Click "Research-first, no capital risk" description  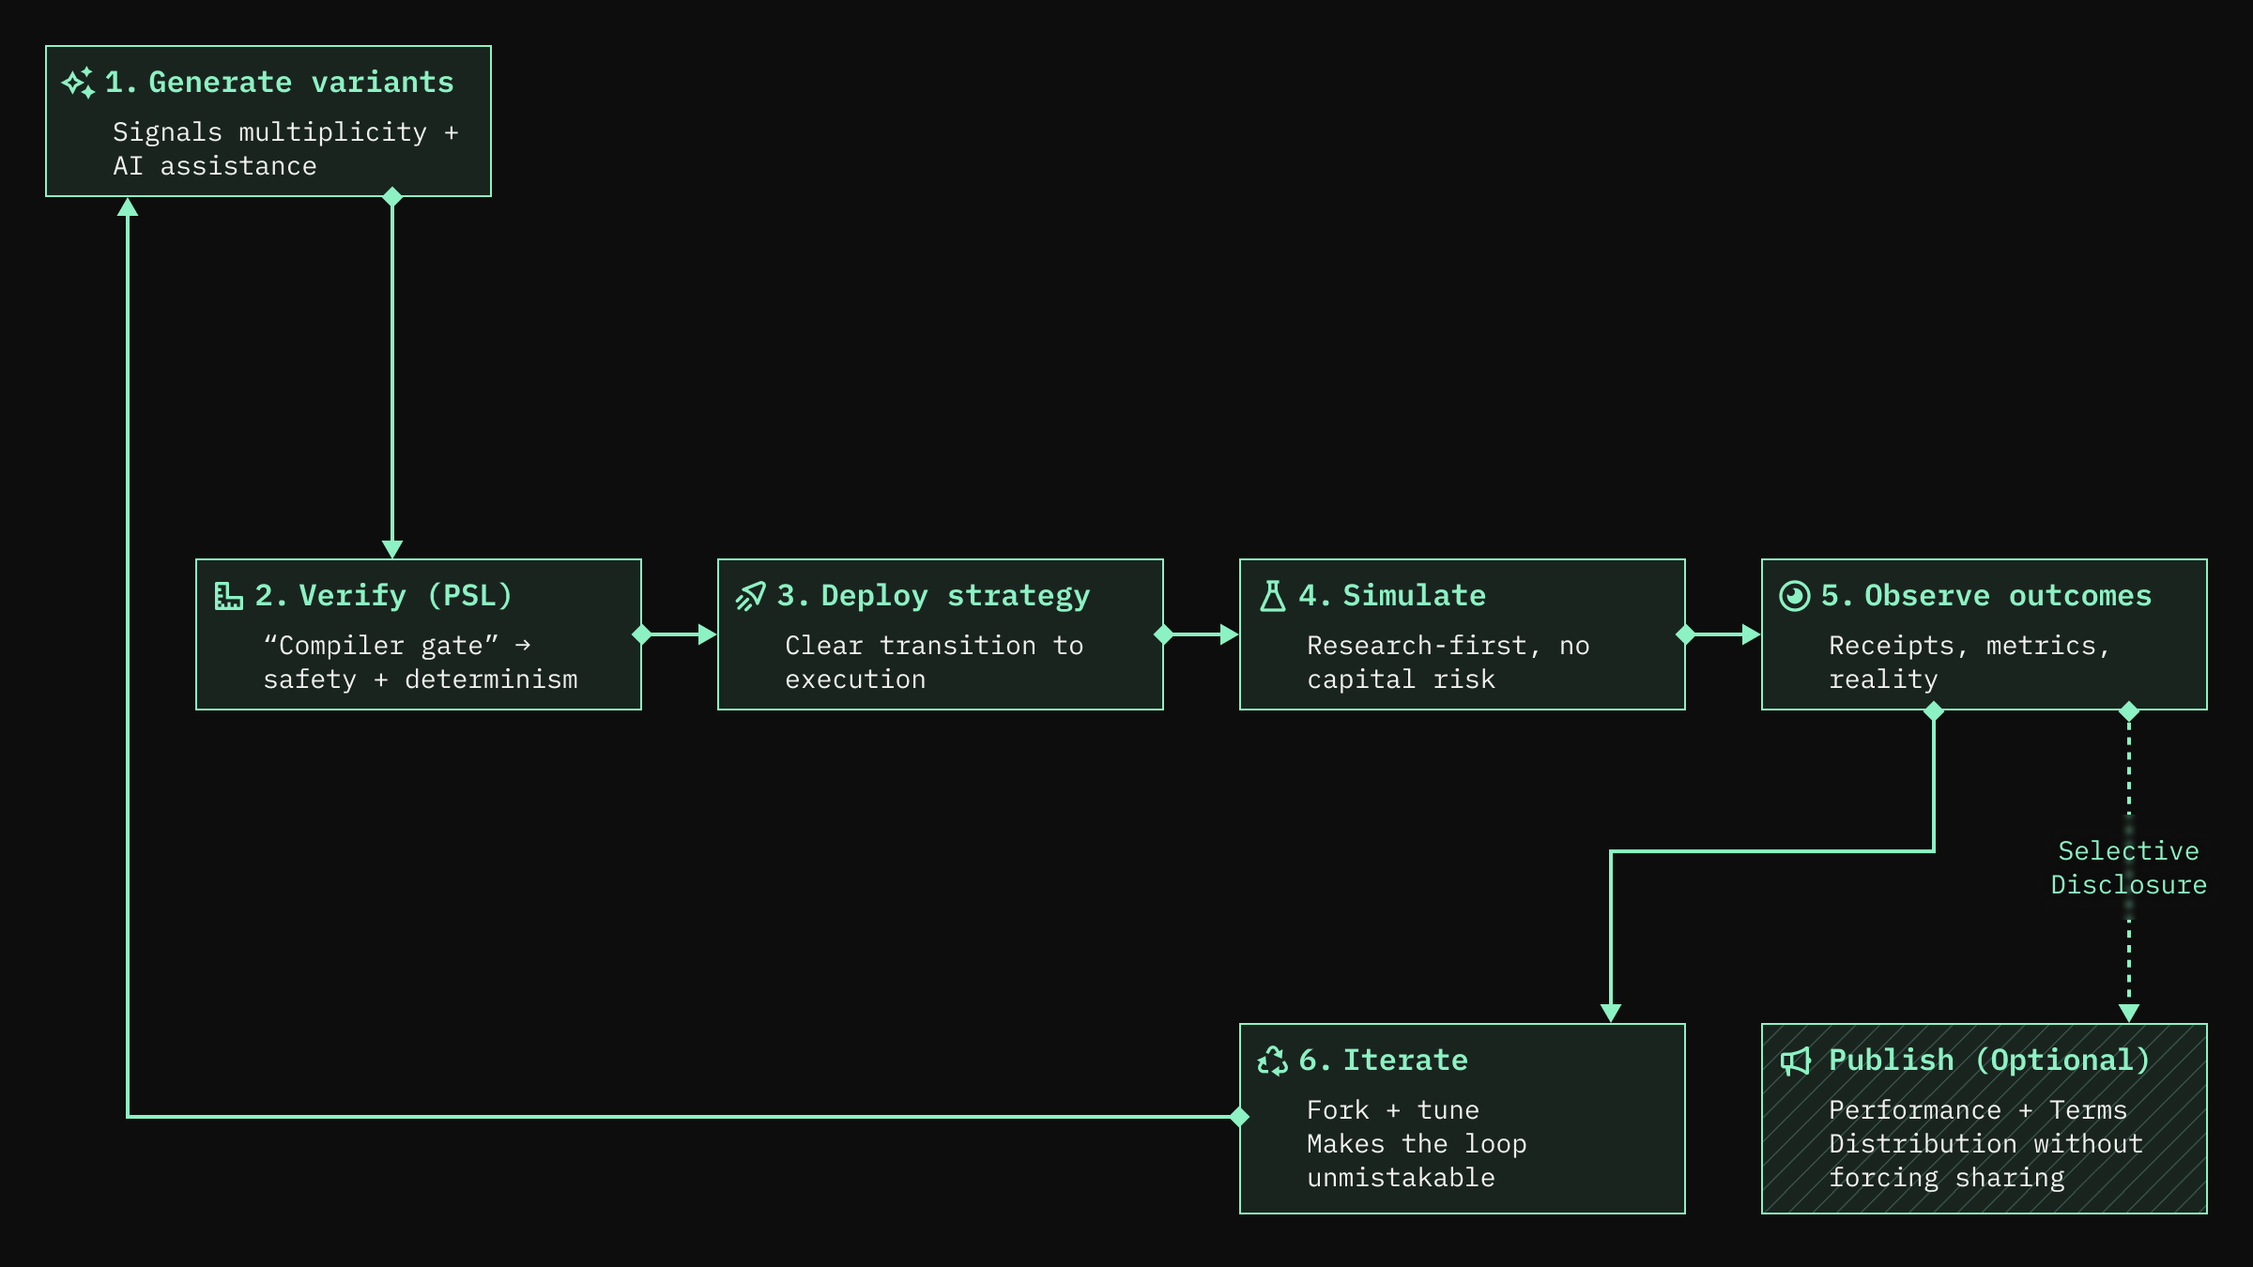[1447, 663]
